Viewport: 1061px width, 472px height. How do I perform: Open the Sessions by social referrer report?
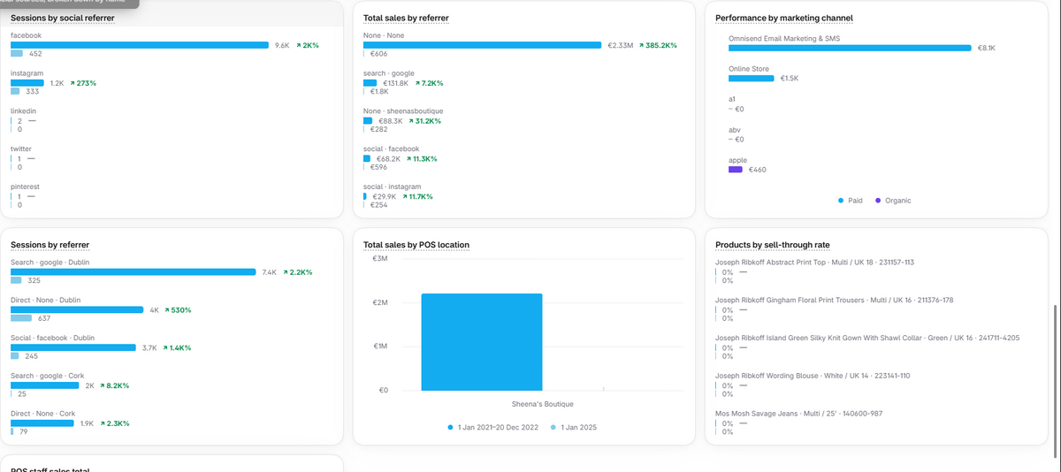[x=62, y=18]
